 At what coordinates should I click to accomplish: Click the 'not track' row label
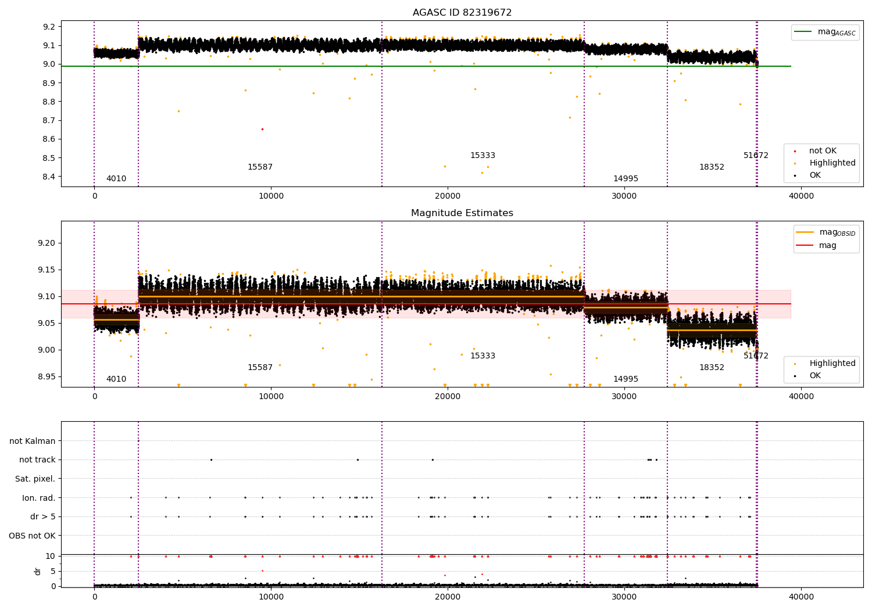coord(37,460)
